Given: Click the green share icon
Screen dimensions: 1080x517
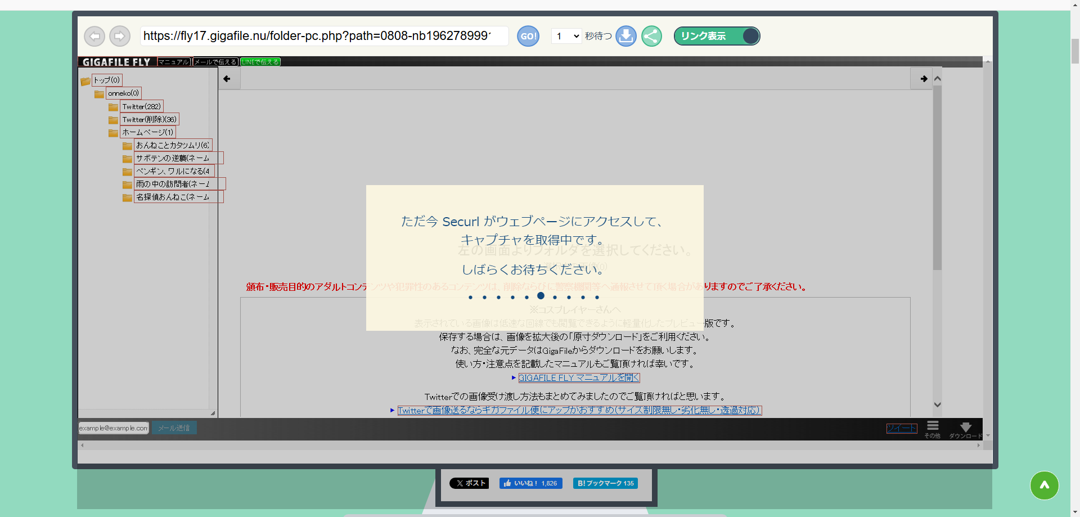Looking at the screenshot, I should tap(651, 37).
